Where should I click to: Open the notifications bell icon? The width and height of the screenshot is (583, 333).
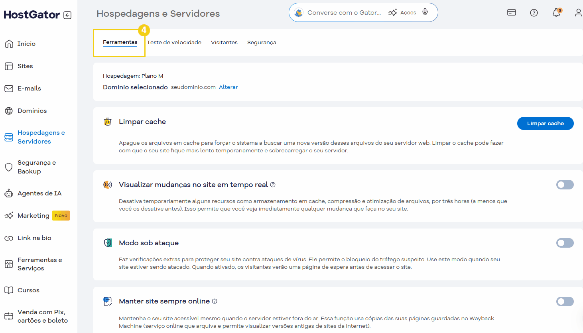coord(556,12)
